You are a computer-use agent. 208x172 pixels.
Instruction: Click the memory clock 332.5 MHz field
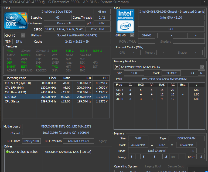point(138,145)
